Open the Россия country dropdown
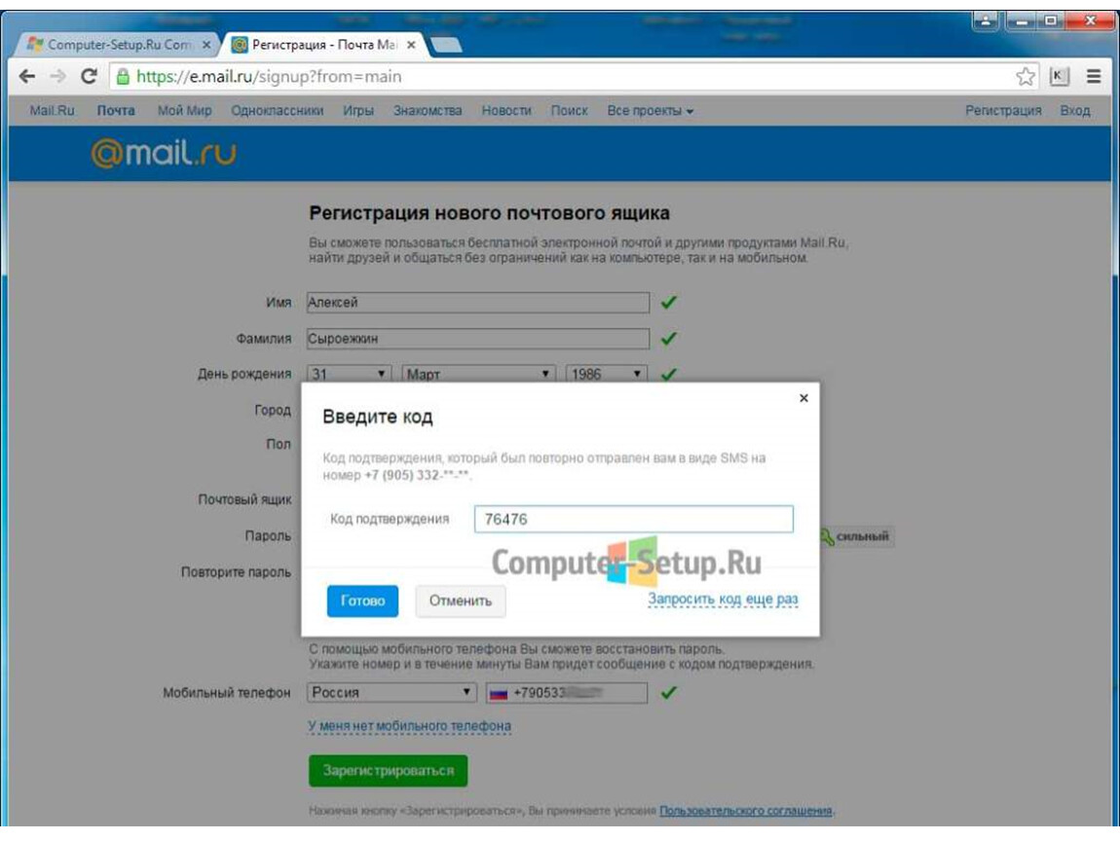 click(392, 692)
